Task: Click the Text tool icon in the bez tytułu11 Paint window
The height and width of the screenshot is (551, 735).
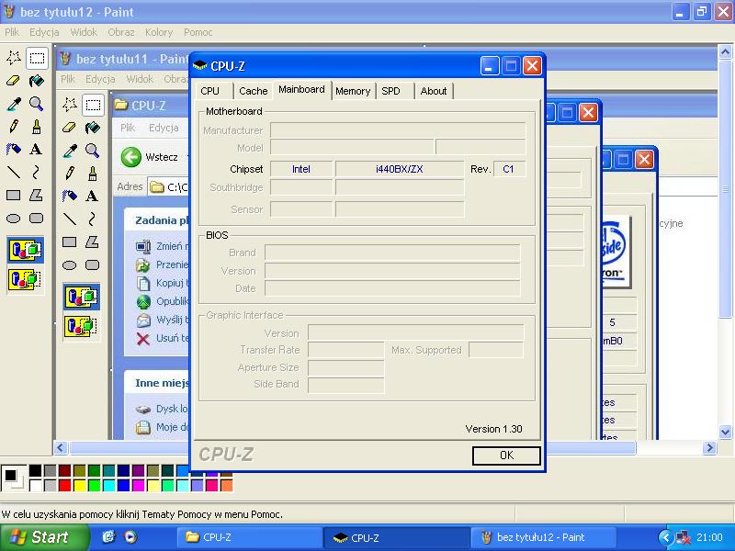Action: click(93, 196)
